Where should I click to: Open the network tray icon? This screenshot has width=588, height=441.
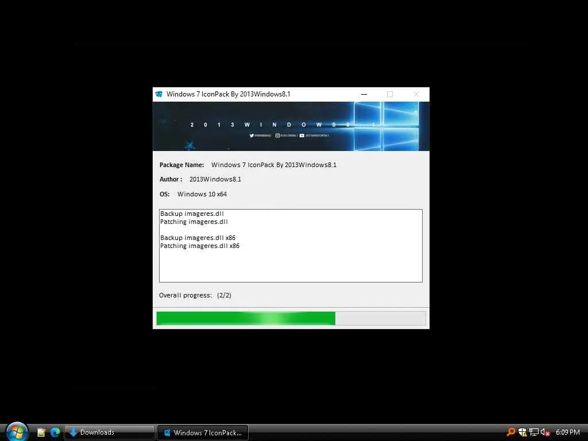click(534, 432)
